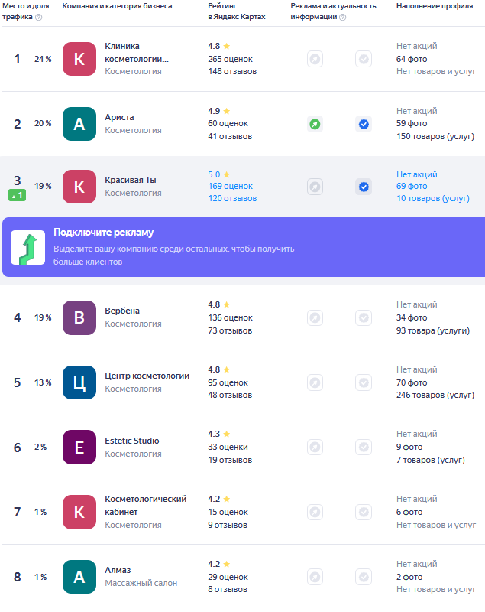Open the '69 фото' link

click(x=412, y=186)
